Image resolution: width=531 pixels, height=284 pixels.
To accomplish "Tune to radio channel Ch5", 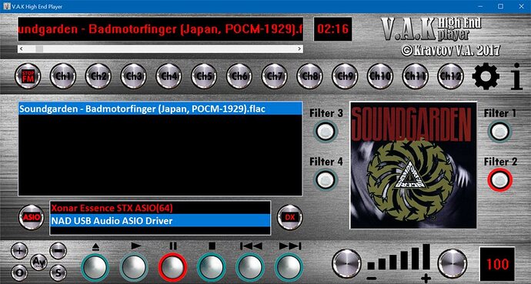I will click(204, 76).
